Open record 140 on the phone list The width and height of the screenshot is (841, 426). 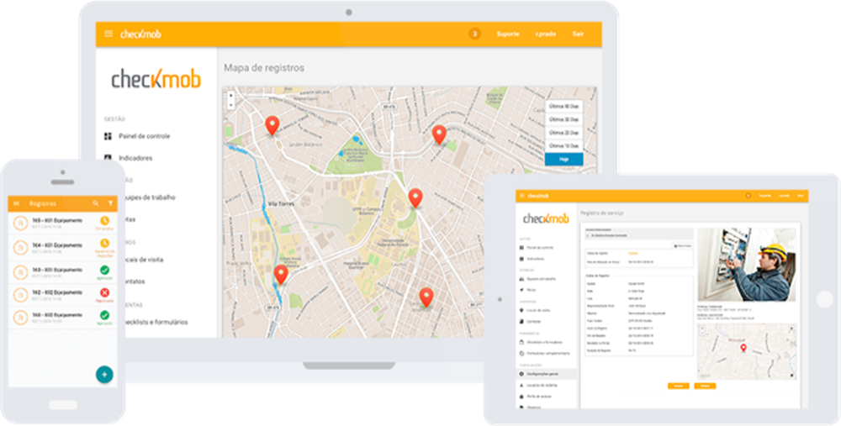pyautogui.click(x=62, y=318)
